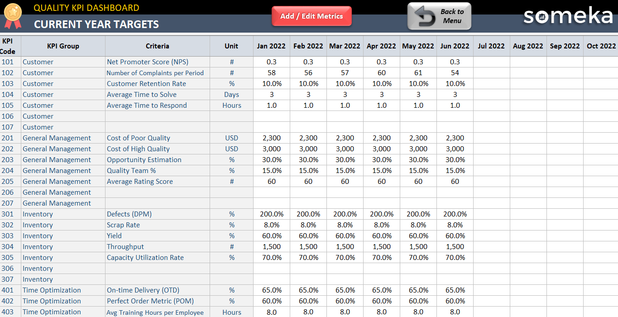Click the Perfect Order Metric (POM) cell
The width and height of the screenshot is (618, 317).
158,301
